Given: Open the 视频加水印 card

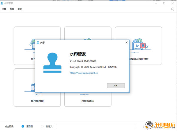Looking at the screenshot, I should (88, 99).
